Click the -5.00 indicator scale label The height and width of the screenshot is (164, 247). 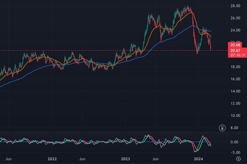(235, 152)
